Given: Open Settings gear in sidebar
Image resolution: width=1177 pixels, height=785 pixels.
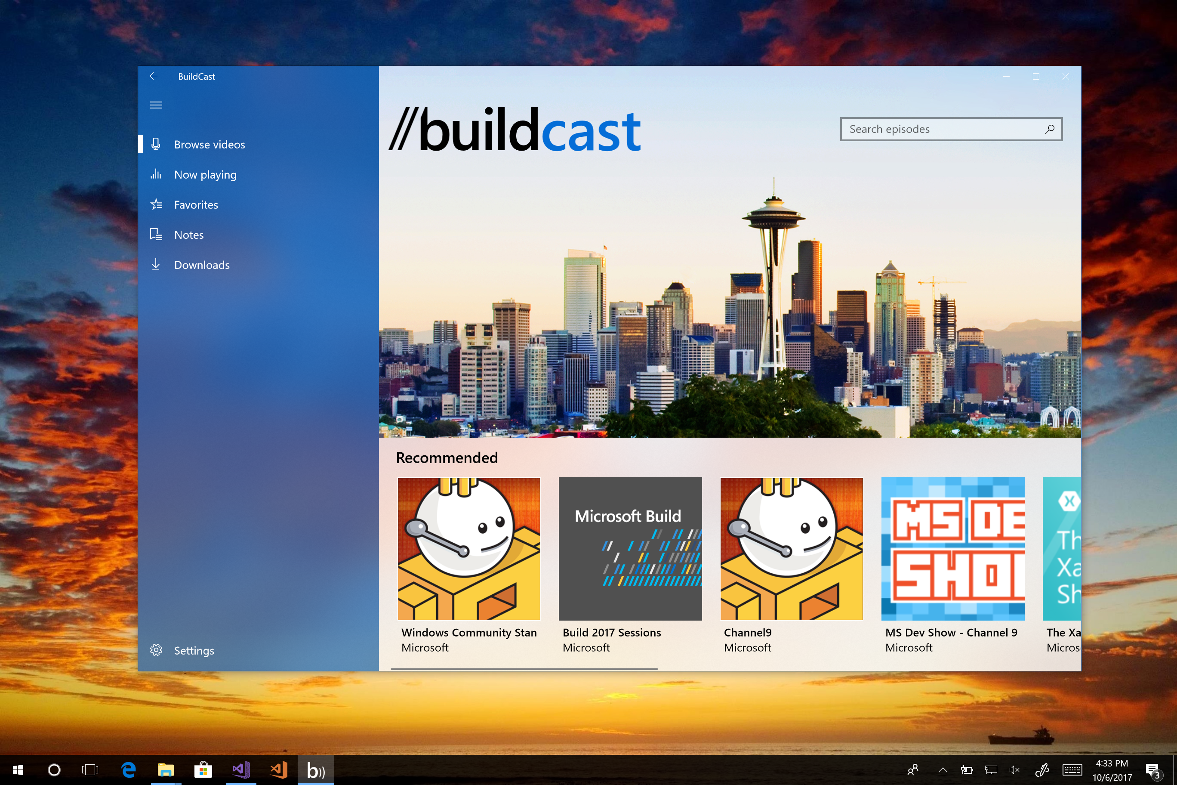Looking at the screenshot, I should 156,650.
